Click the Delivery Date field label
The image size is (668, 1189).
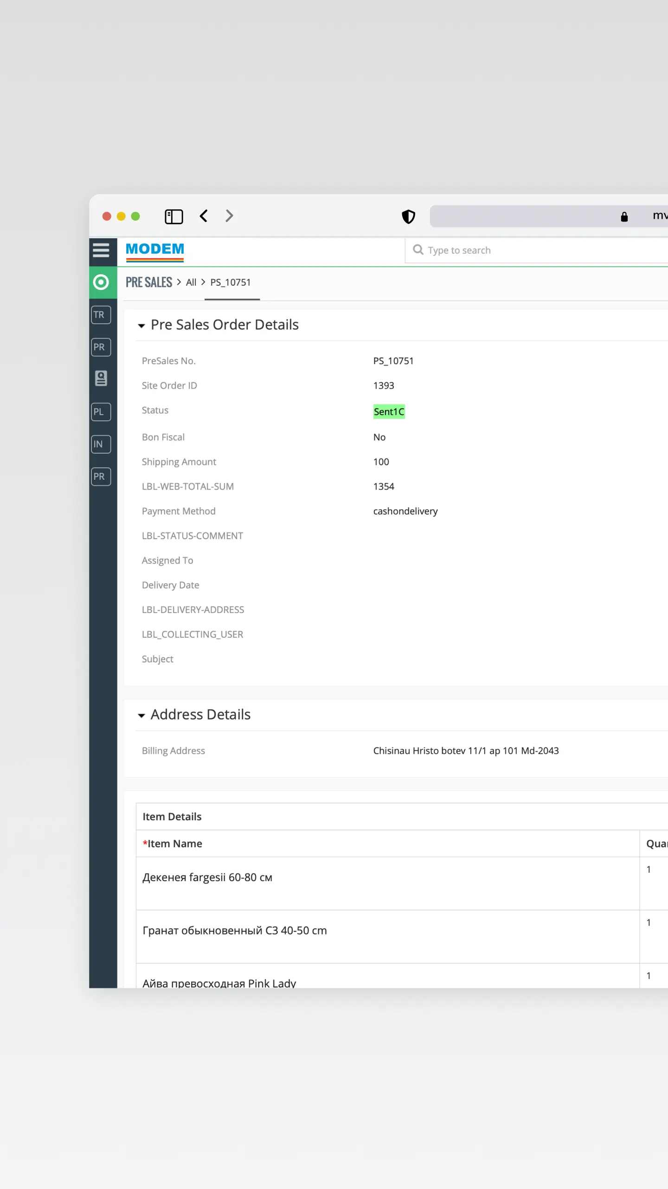[170, 585]
